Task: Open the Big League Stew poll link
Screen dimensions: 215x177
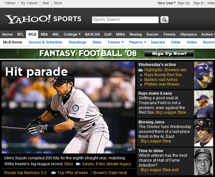Action: pyautogui.click(x=160, y=170)
